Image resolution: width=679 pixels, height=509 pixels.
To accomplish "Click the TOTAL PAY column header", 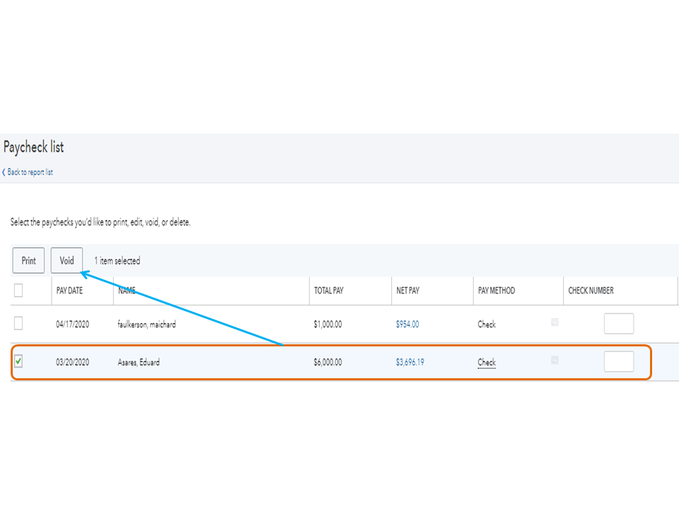I will [x=328, y=291].
